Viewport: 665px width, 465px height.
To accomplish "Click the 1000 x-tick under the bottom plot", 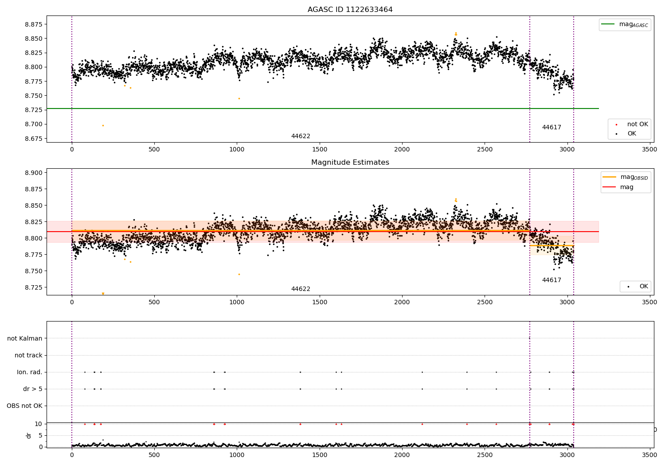I will tap(237, 454).
